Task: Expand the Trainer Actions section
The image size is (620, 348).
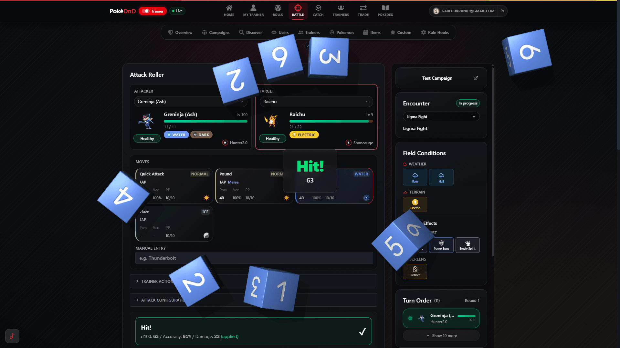Action: point(253,281)
